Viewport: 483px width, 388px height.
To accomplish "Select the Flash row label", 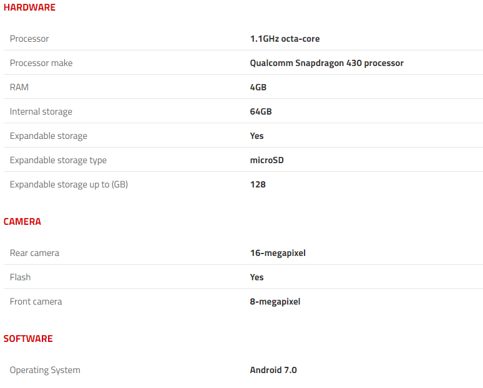I will coord(20,277).
